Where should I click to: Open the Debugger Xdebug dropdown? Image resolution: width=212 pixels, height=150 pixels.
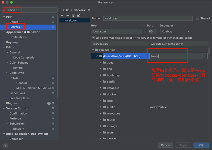(x=176, y=31)
